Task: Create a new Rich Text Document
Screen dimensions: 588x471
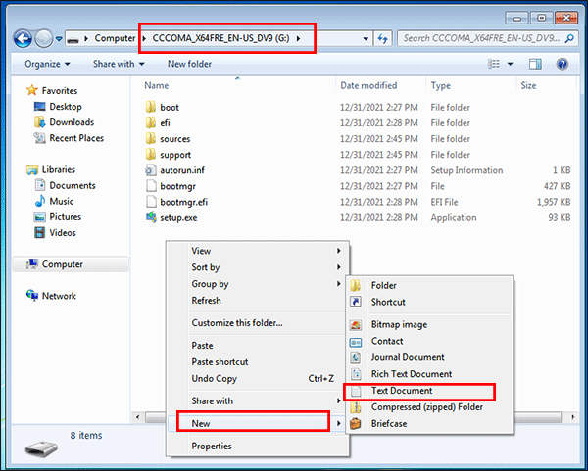Action: [429, 374]
